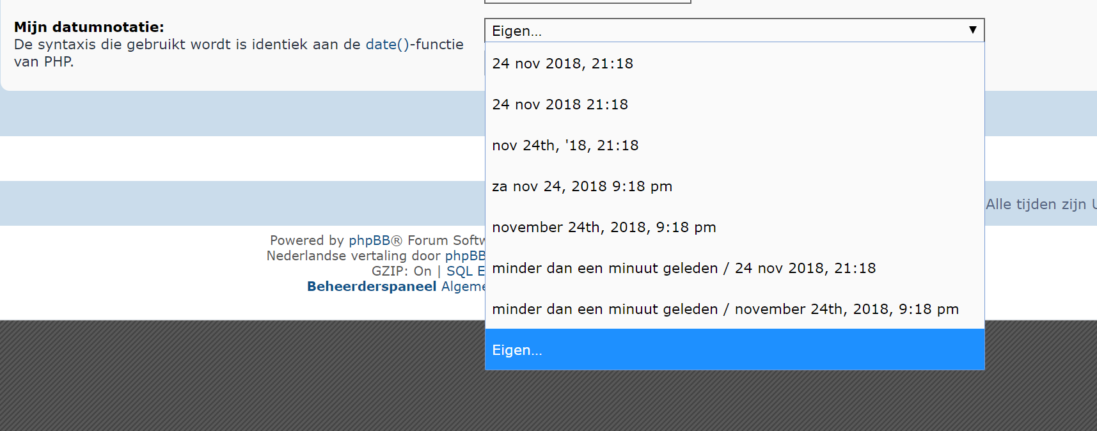1097x431 pixels.
Task: Select 'za nov 24, 2018 9:18 pm'
Action: [582, 186]
